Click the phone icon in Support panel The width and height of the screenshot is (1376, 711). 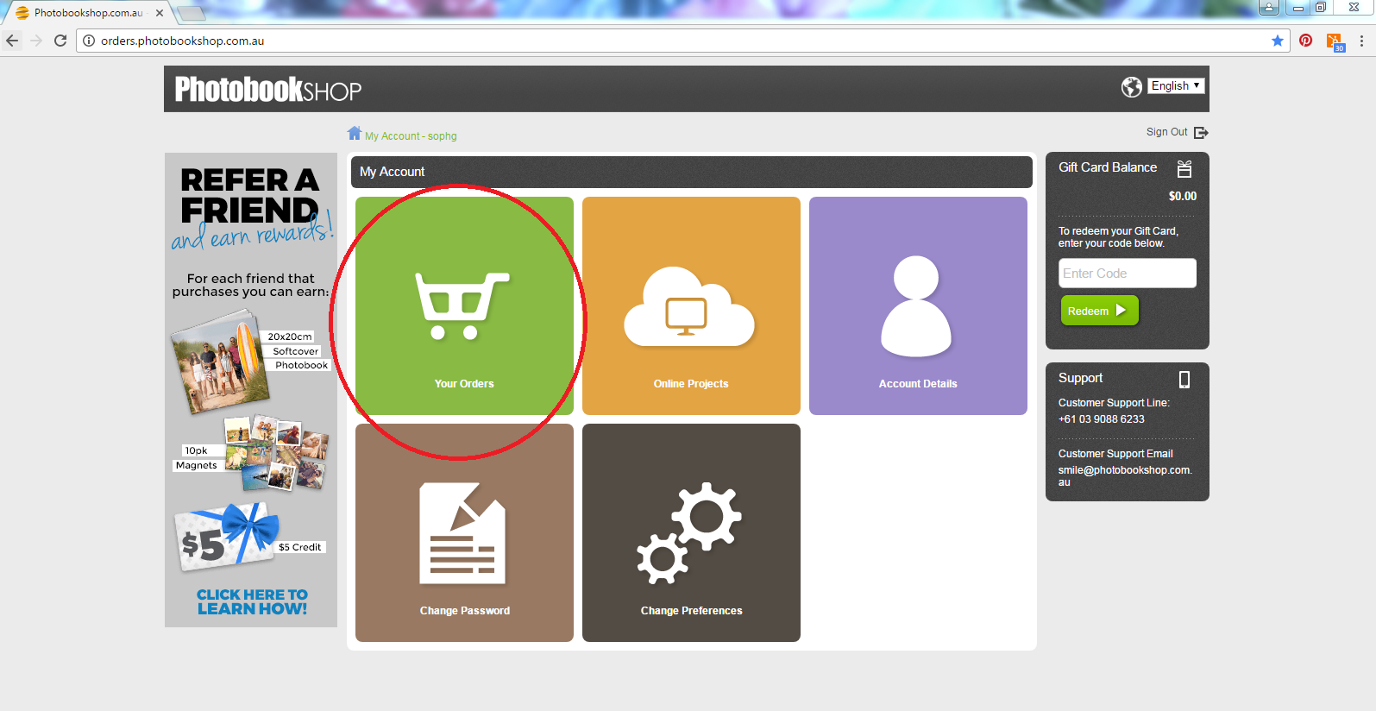pos(1184,380)
